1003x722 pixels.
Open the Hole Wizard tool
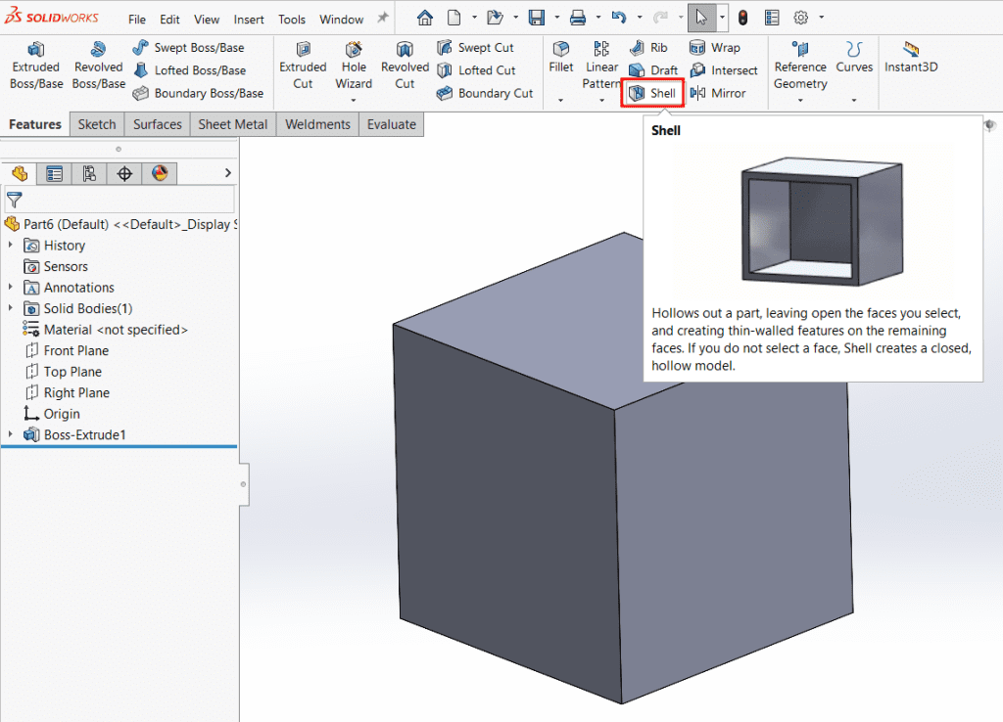354,66
